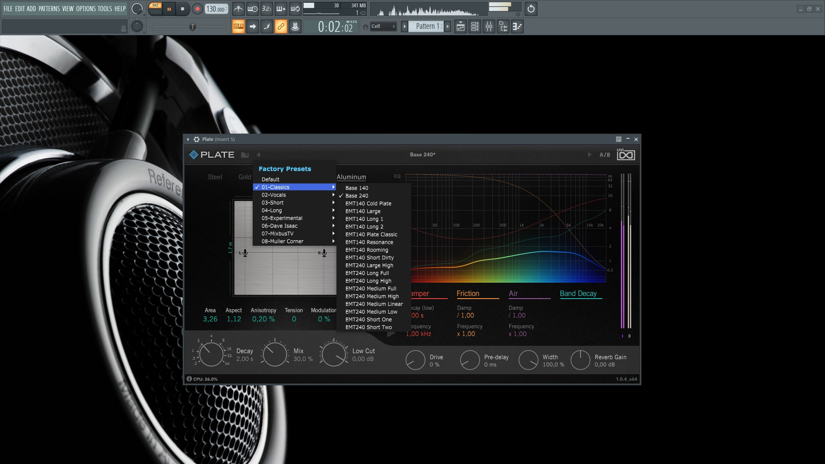Screen dimensions: 825x464
Task: Open the Piano Roll view icon
Action: point(517,27)
